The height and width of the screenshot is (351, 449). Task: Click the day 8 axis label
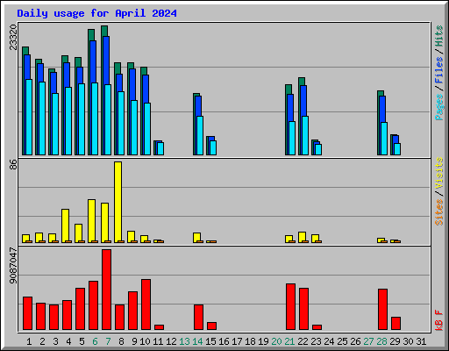point(121,341)
